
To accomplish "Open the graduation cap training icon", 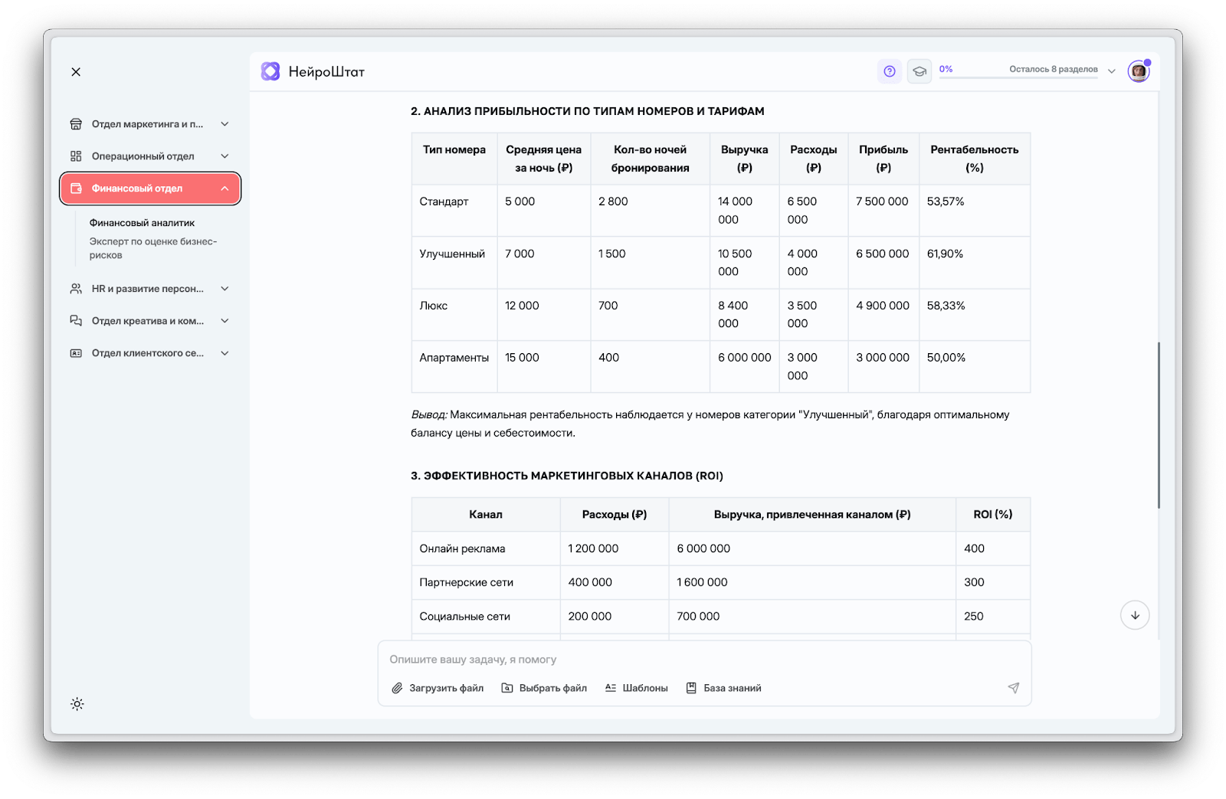I will (919, 71).
